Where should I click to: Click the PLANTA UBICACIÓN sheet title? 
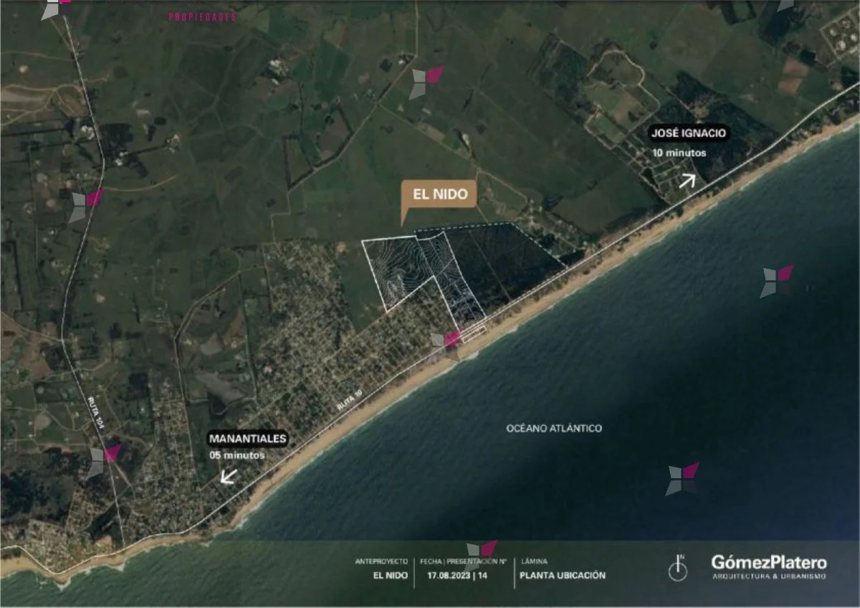pos(563,575)
